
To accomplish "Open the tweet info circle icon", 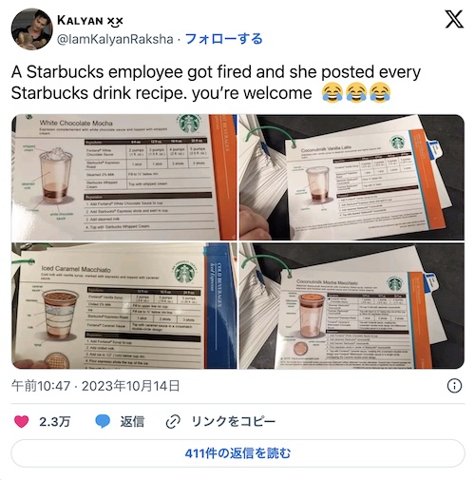I will [454, 386].
